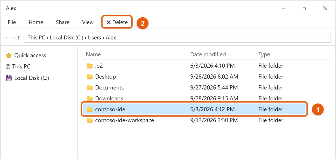Minimize the Alex window
Image resolution: width=336 pixels, height=159 pixels.
coord(283,9)
